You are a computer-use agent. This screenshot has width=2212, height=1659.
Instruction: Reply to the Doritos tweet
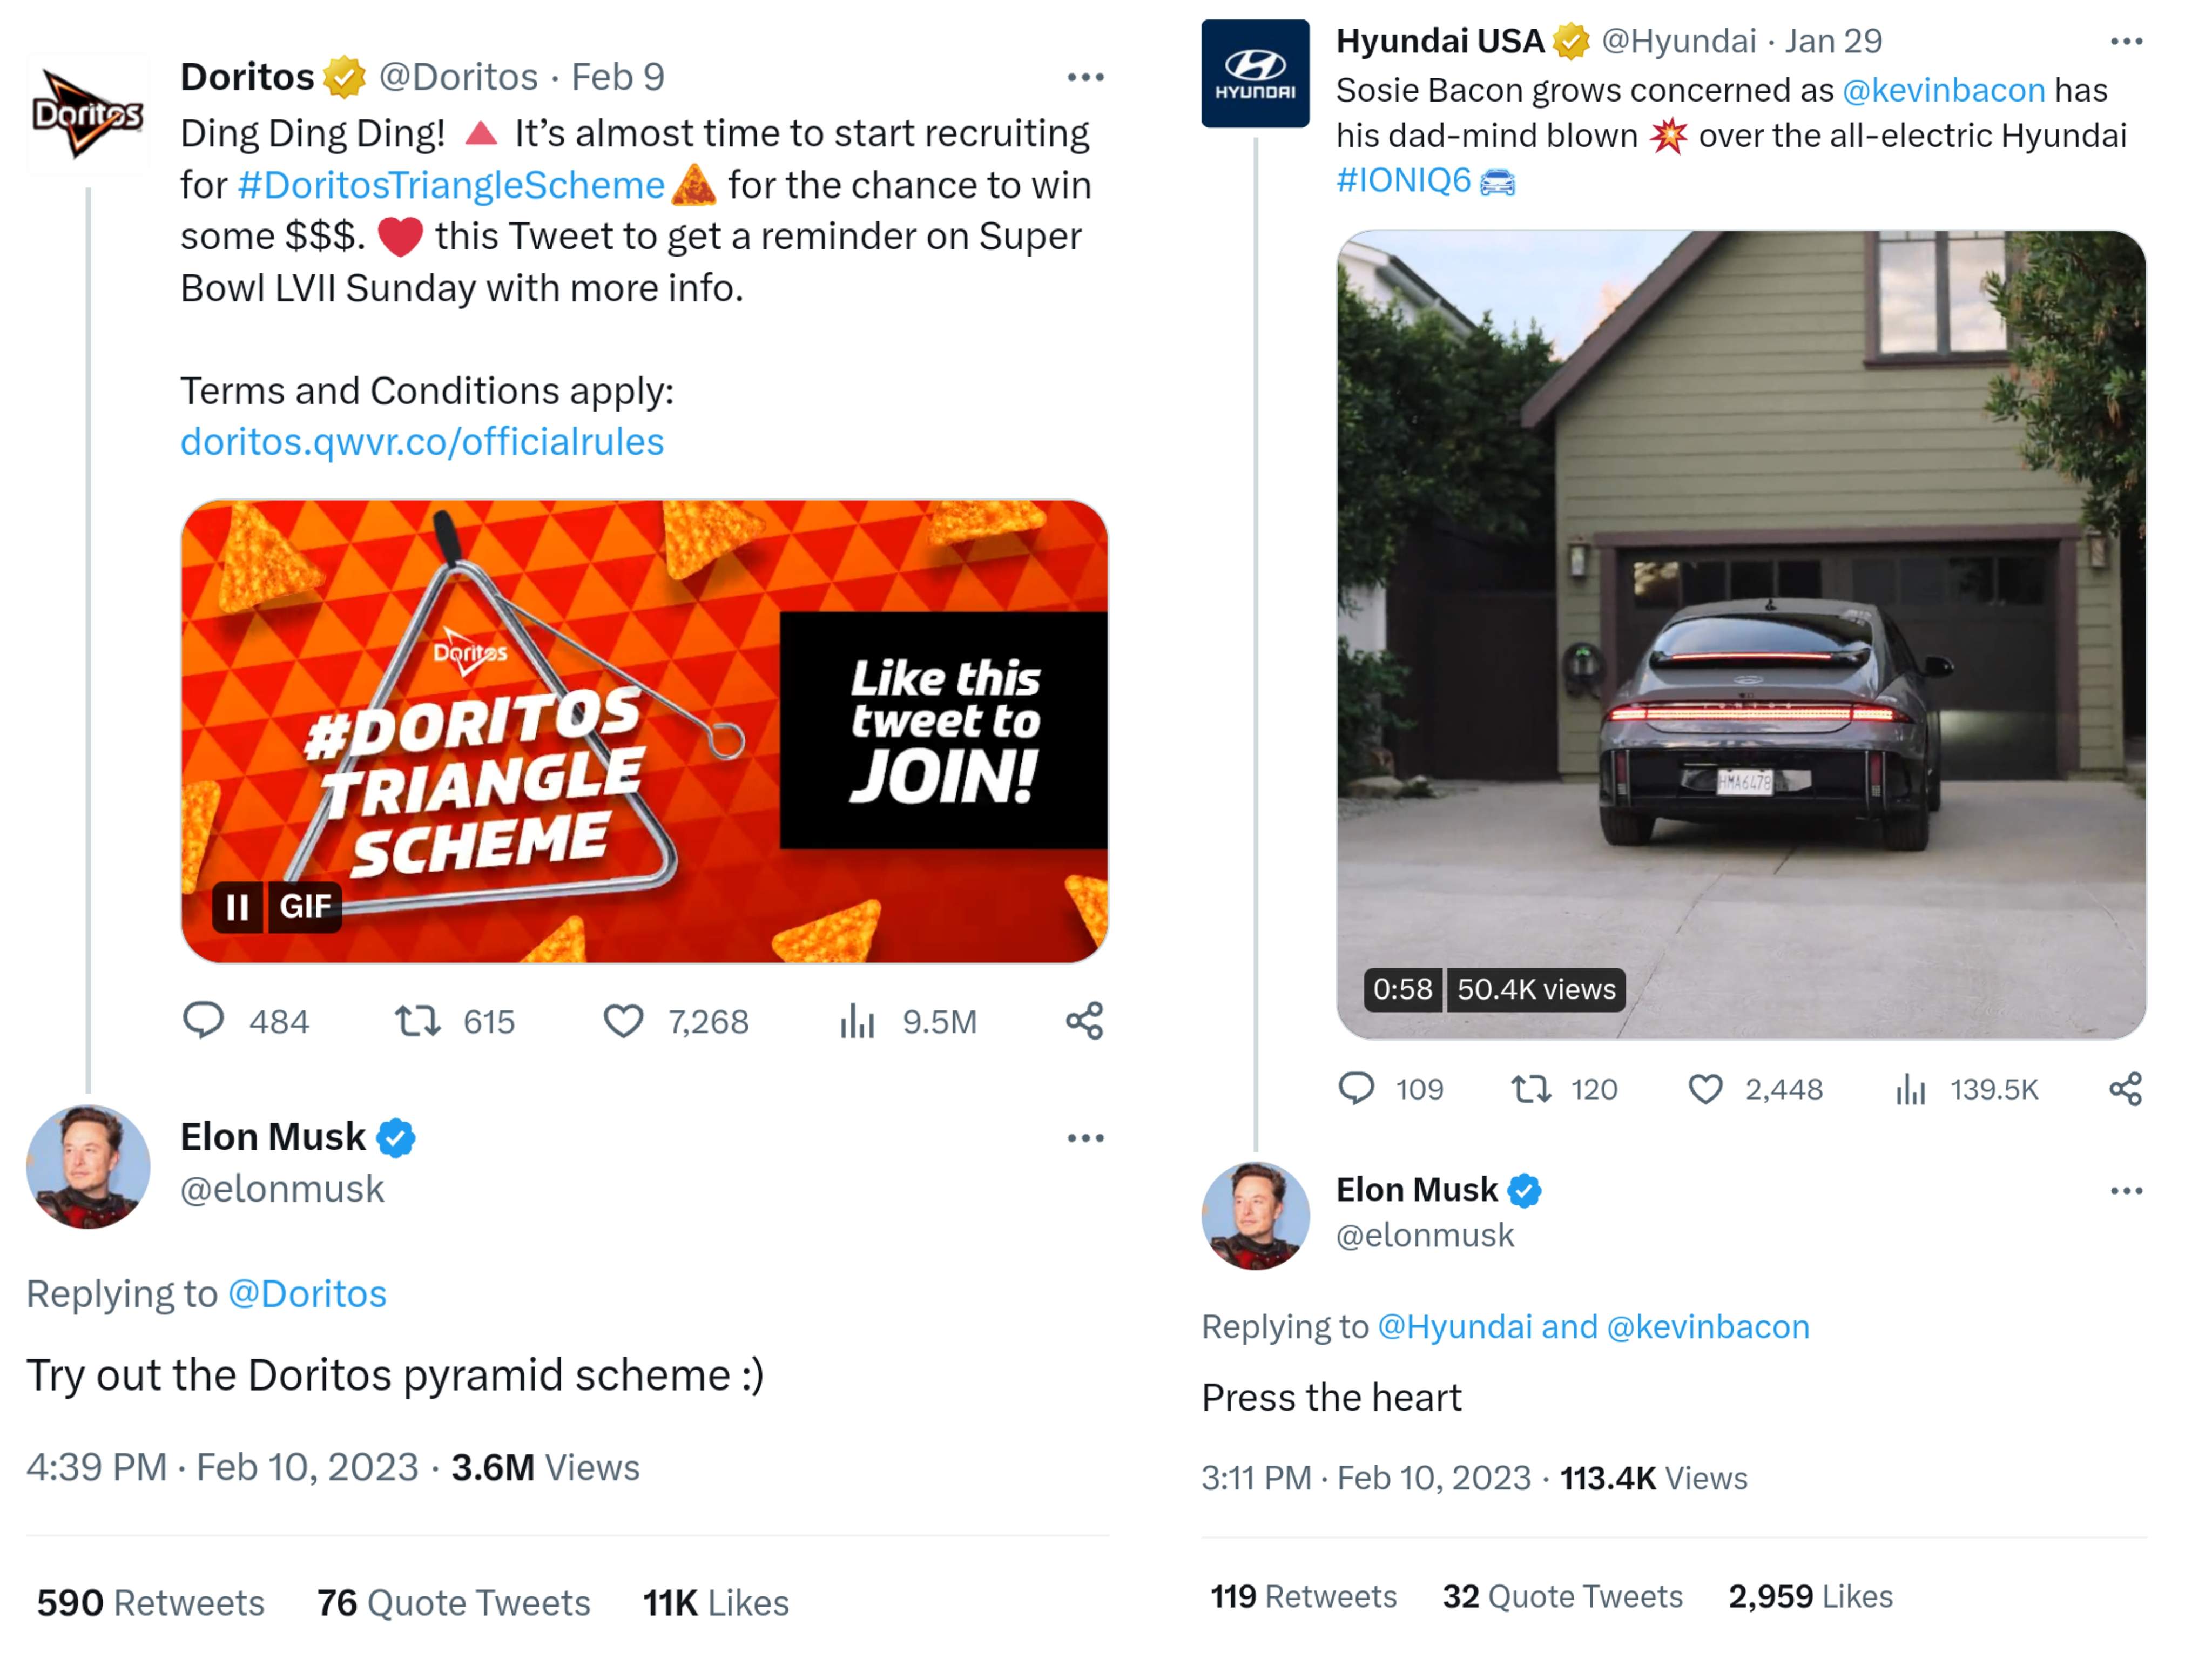click(x=203, y=1020)
